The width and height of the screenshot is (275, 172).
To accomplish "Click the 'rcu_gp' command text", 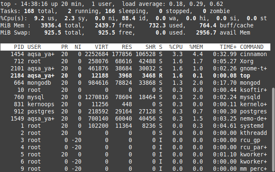I will (x=250, y=140).
